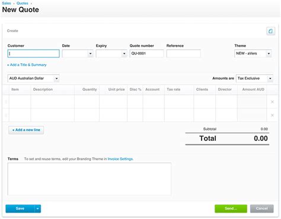Image resolution: width=281 pixels, height=219 pixels.
Task: Select the first row Description cell
Action: point(53,102)
